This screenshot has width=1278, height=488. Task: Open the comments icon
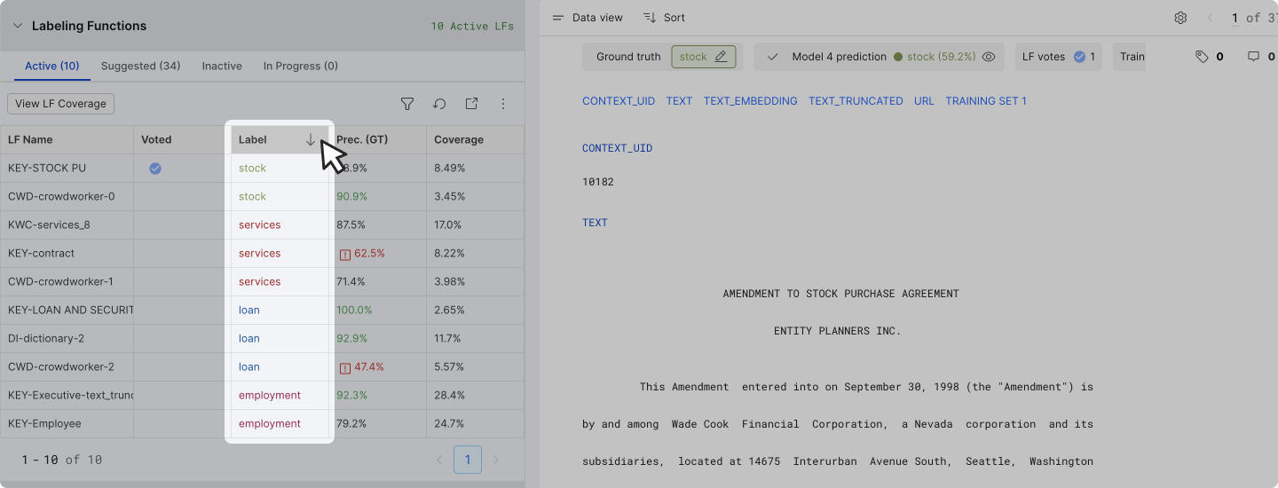pos(1253,57)
